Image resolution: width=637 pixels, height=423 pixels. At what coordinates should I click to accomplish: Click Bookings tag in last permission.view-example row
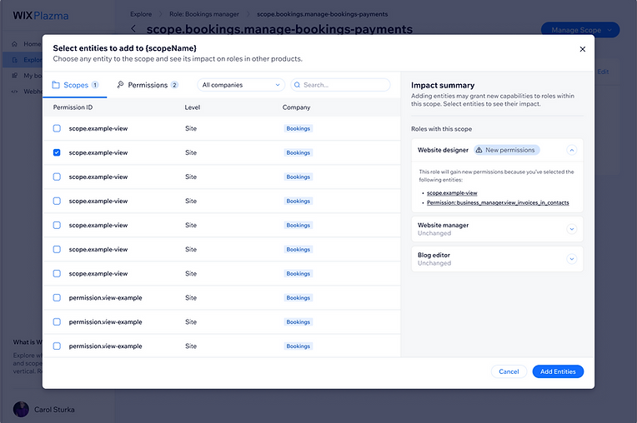(x=298, y=346)
